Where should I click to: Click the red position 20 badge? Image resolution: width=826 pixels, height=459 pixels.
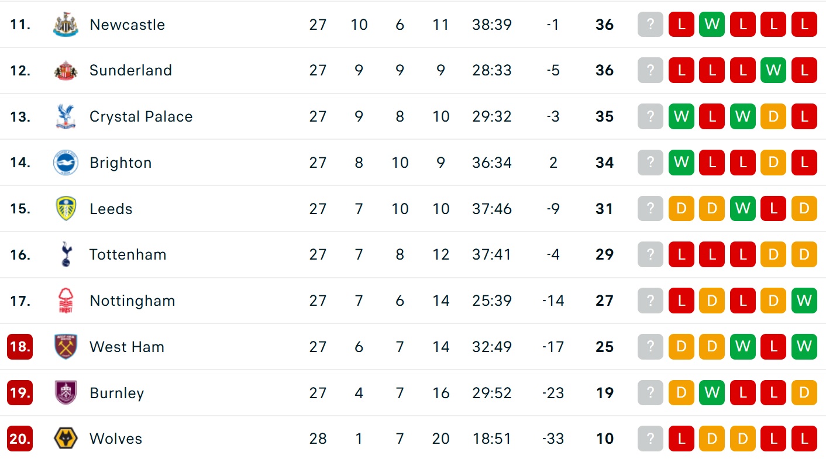20,439
